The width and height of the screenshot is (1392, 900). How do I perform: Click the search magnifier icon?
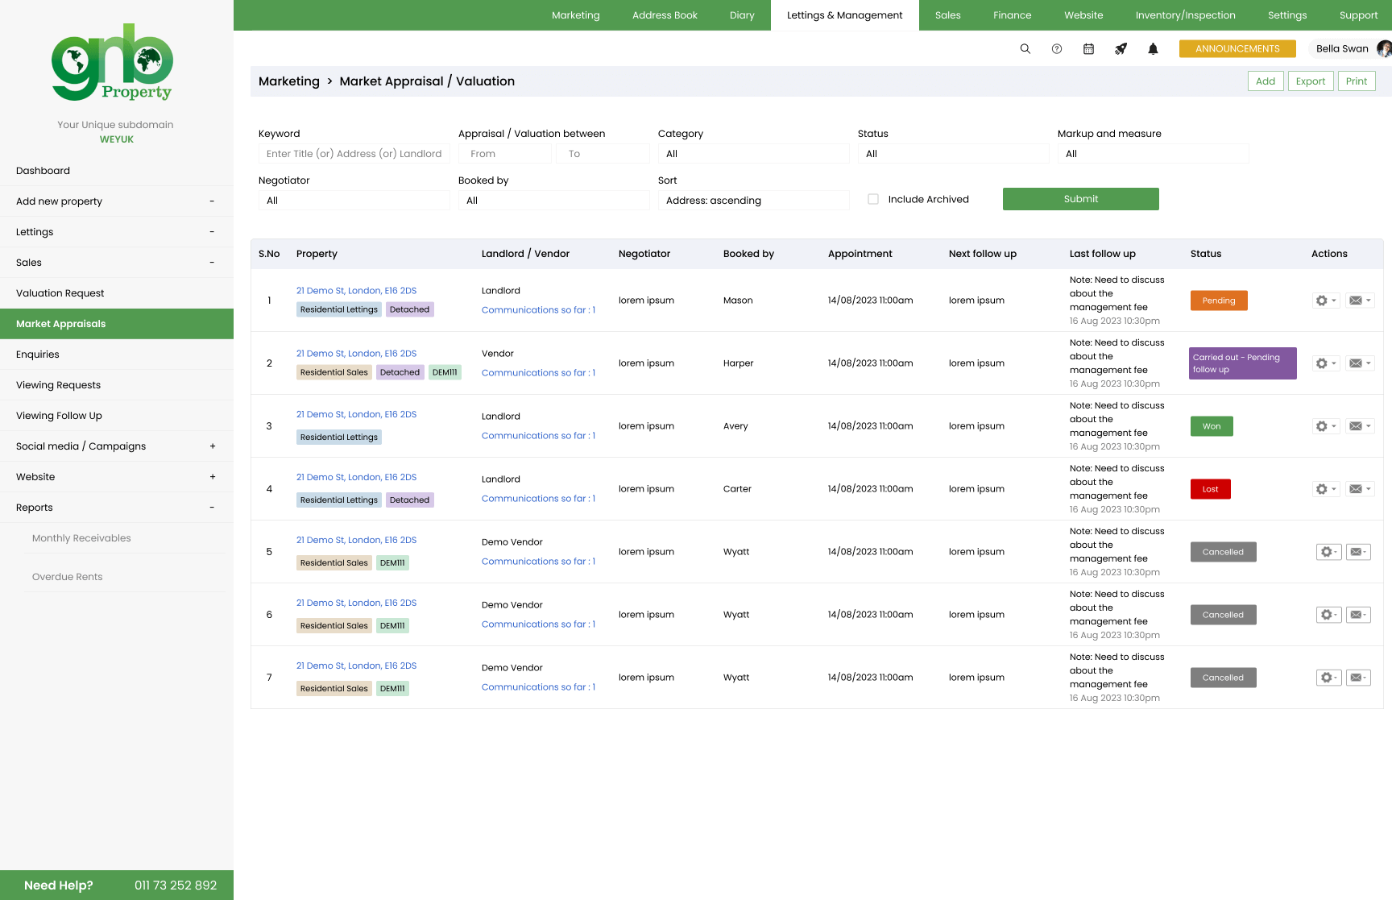point(1025,49)
